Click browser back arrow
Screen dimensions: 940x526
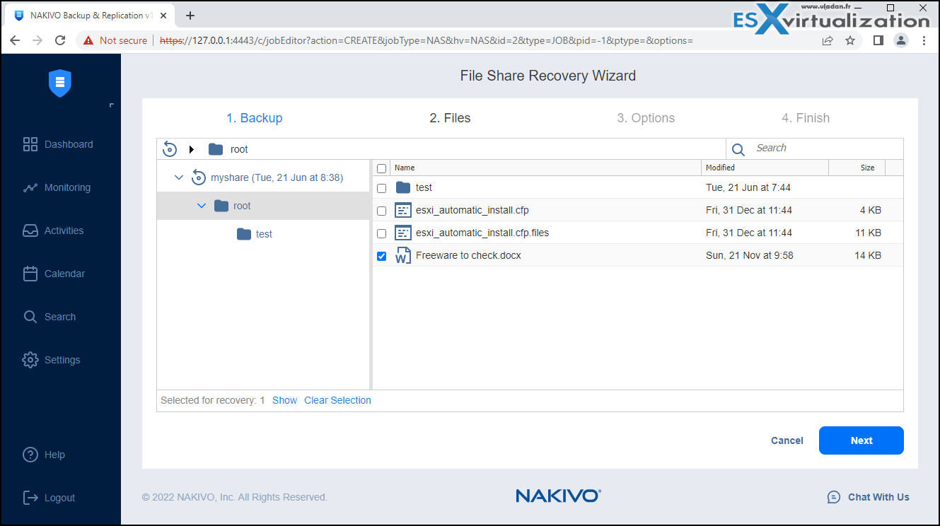coord(16,40)
